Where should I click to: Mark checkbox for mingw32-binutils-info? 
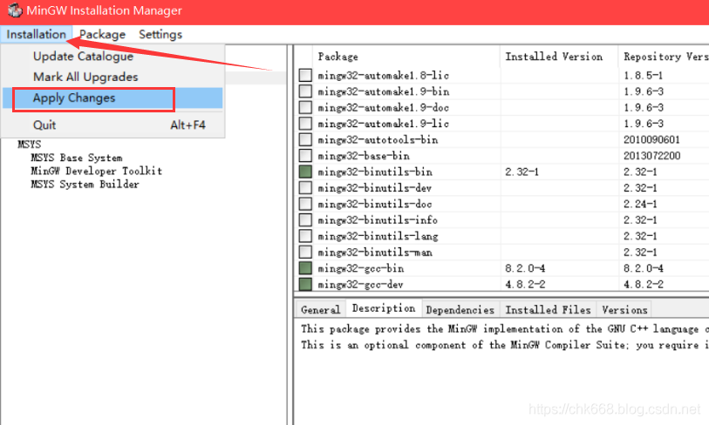click(x=305, y=220)
